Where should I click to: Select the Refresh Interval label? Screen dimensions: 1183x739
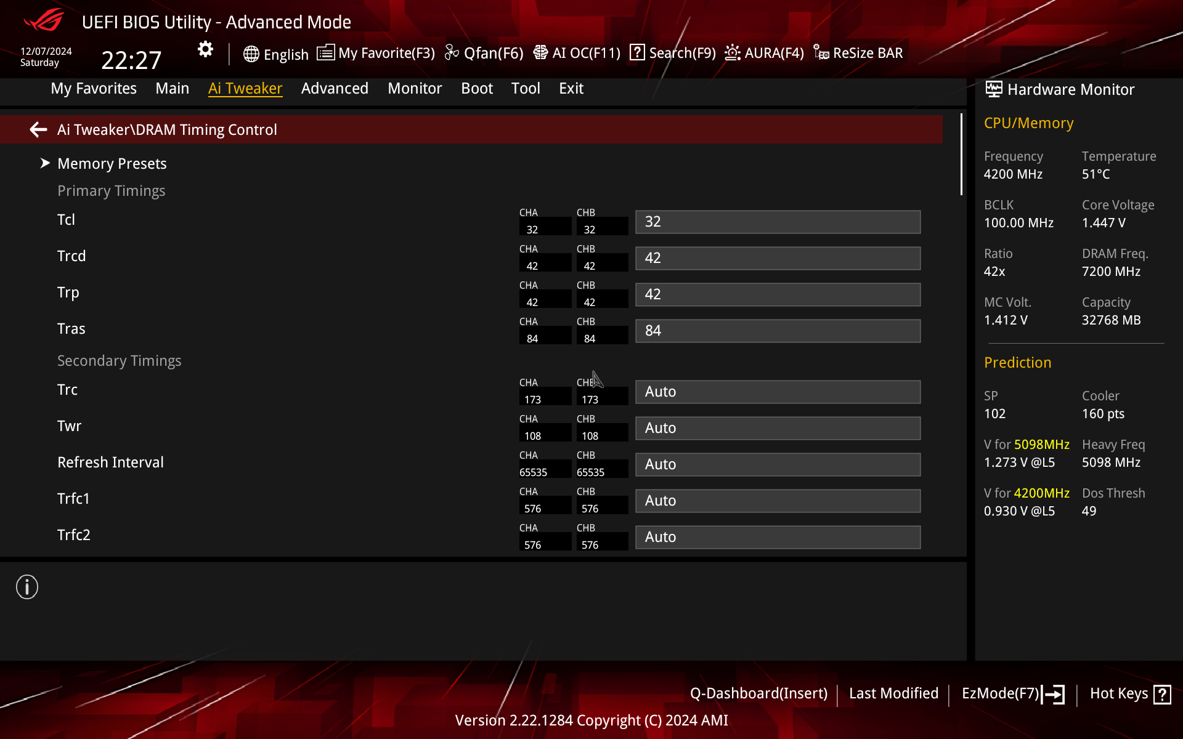[x=110, y=462]
